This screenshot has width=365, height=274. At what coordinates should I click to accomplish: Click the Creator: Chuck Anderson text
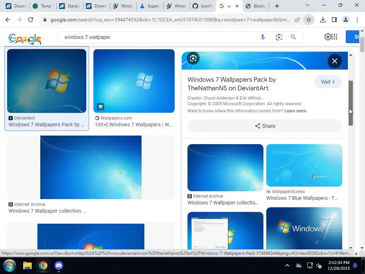(x=225, y=98)
